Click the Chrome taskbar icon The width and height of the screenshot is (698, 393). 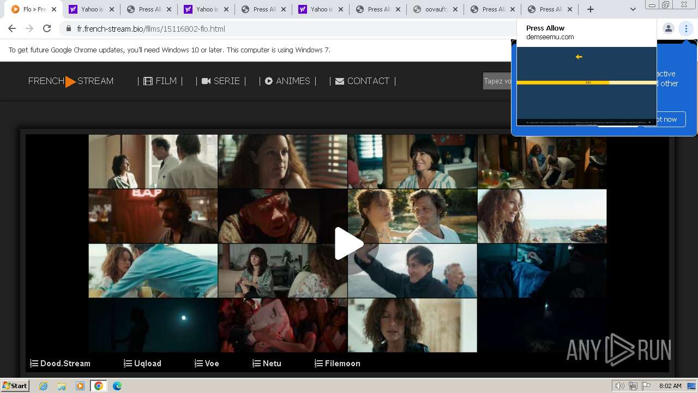99,386
